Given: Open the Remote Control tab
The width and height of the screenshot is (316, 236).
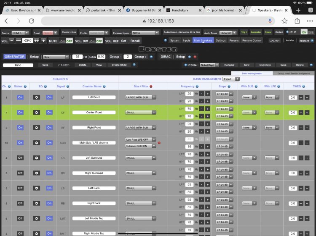Looking at the screenshot, I should [x=252, y=41].
